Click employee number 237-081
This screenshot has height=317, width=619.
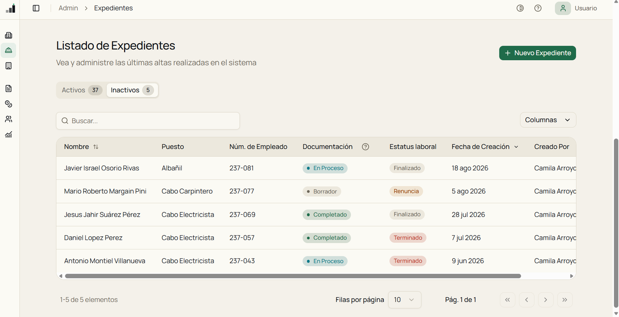pos(241,168)
